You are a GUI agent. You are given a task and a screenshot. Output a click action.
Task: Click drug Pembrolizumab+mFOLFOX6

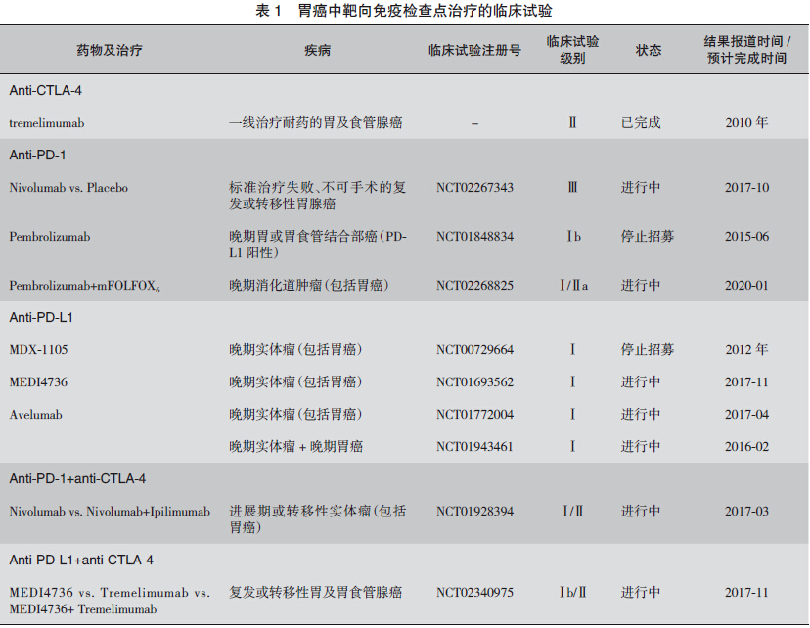pos(85,286)
